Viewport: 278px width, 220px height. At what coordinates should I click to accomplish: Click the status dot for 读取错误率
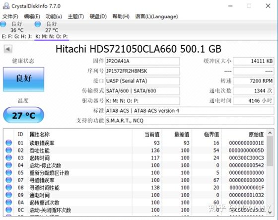(x=9, y=143)
